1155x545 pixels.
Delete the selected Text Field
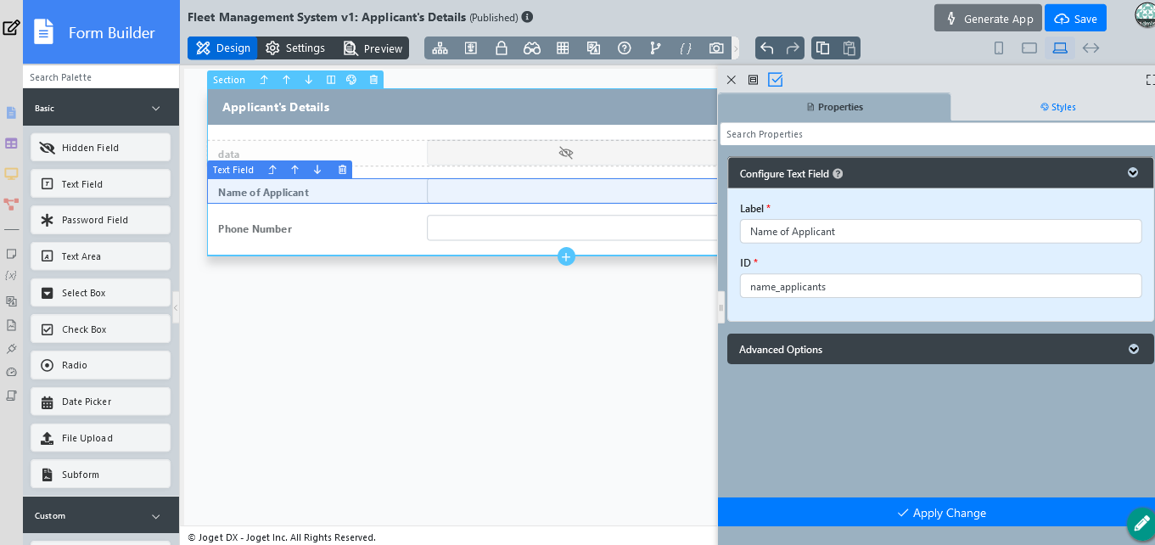[x=342, y=170]
